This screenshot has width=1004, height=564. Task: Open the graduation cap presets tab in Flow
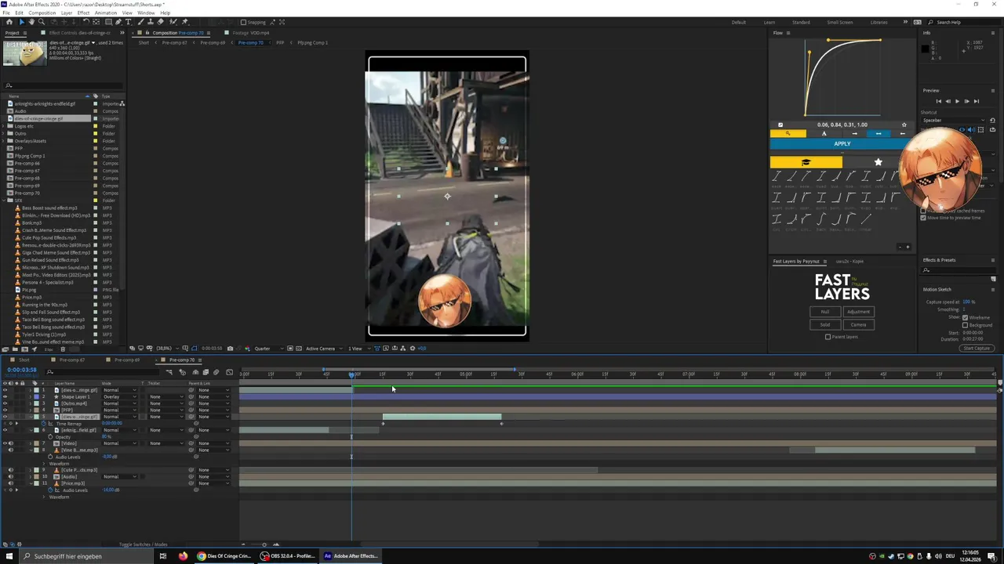[x=806, y=162]
